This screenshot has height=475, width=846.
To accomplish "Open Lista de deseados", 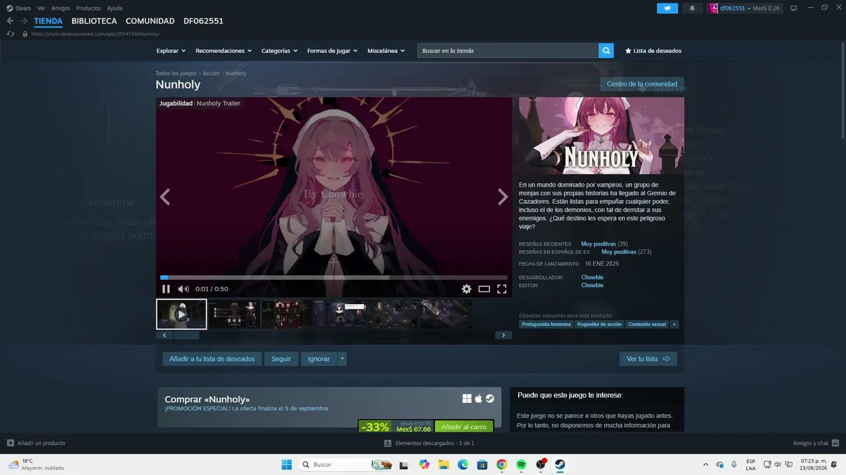I will point(653,51).
